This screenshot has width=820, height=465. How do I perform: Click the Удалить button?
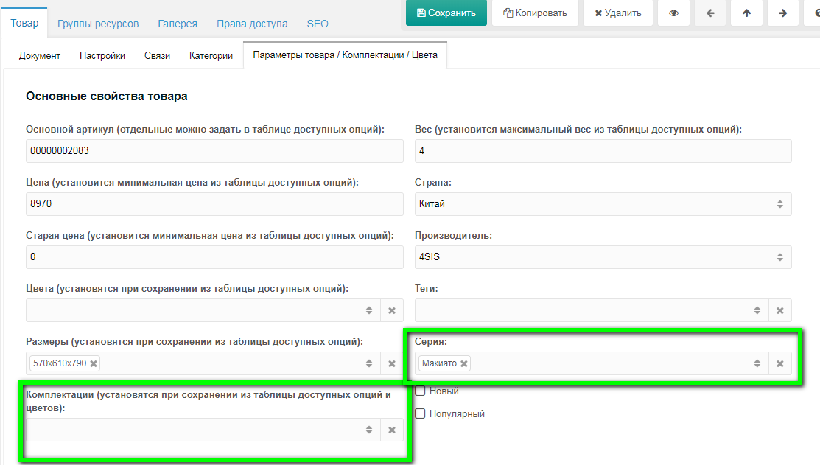[x=618, y=13]
